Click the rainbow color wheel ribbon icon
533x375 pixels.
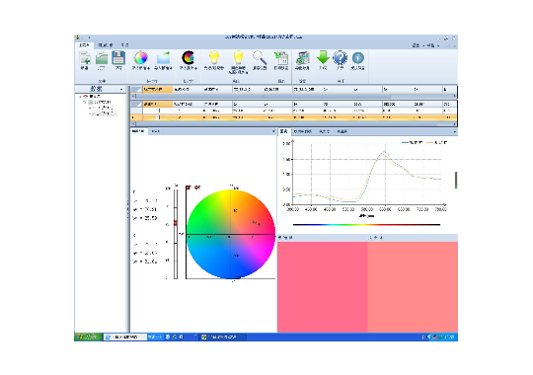141,58
